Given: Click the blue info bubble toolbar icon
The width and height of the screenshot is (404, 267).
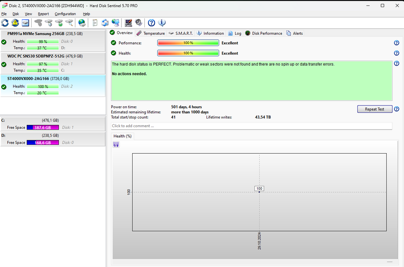Looking at the screenshot, I should coord(162,22).
